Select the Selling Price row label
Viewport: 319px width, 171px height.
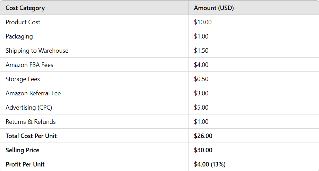(x=22, y=150)
